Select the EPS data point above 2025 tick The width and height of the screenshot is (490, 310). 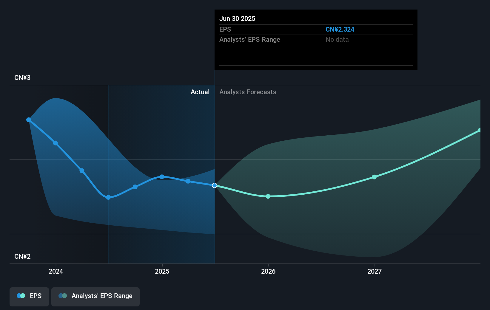162,177
